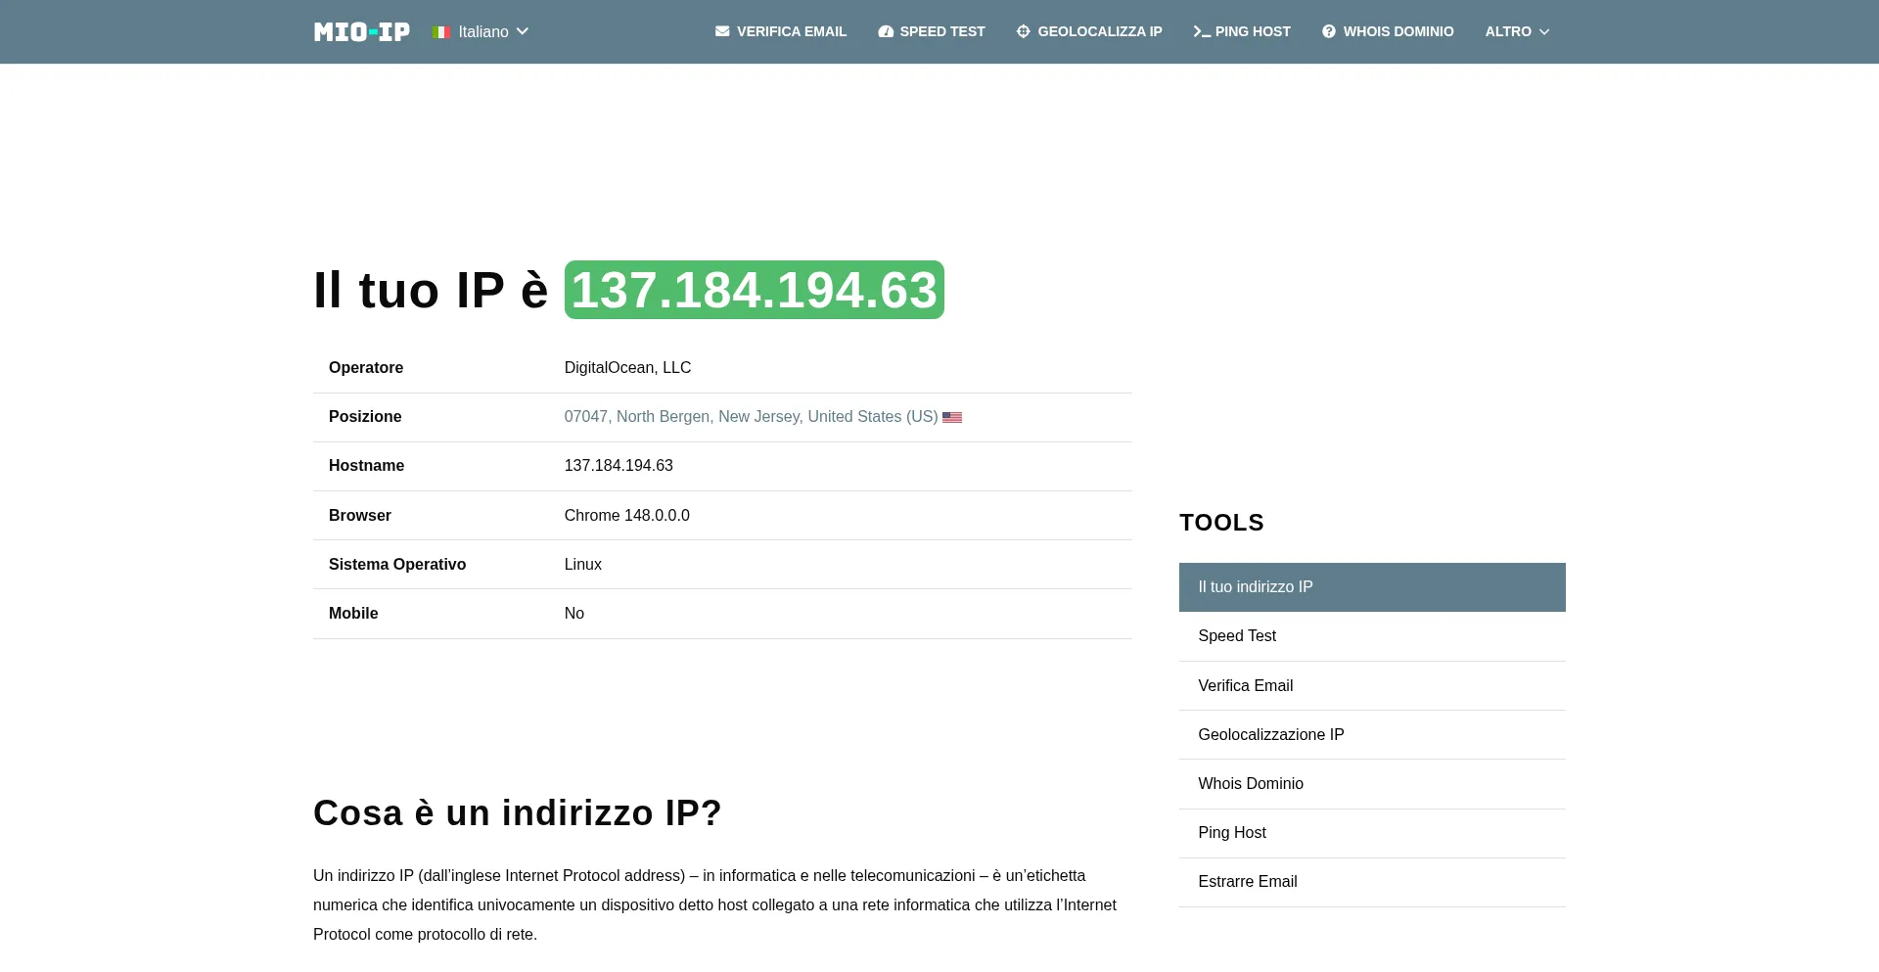Image resolution: width=1879 pixels, height=972 pixels.
Task: Click the US flag icon in Posizione row
Action: 952,418
